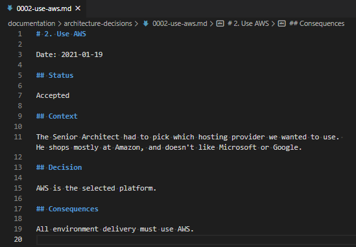This screenshot has height=247, width=356.
Task: Click the '## Consequences' heading in editor
Action: pos(67,209)
